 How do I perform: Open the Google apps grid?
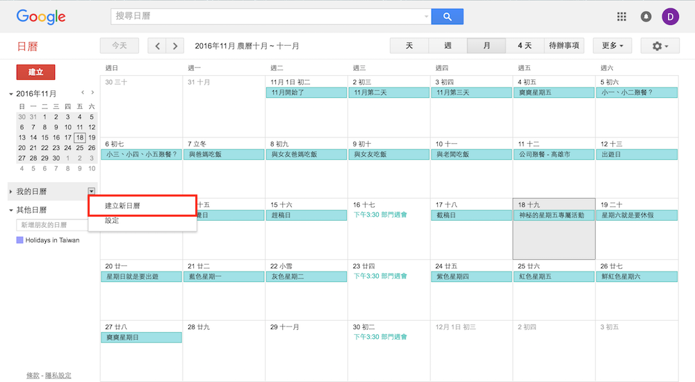coord(621,17)
